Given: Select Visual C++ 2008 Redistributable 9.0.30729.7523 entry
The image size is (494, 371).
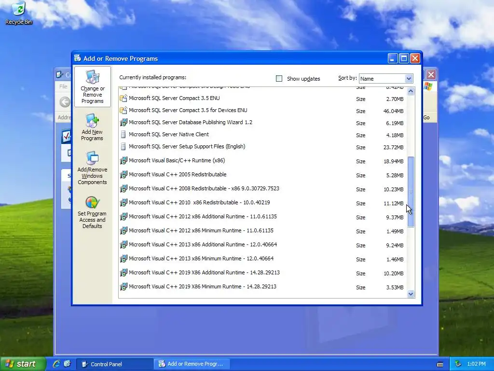Looking at the screenshot, I should (x=263, y=189).
